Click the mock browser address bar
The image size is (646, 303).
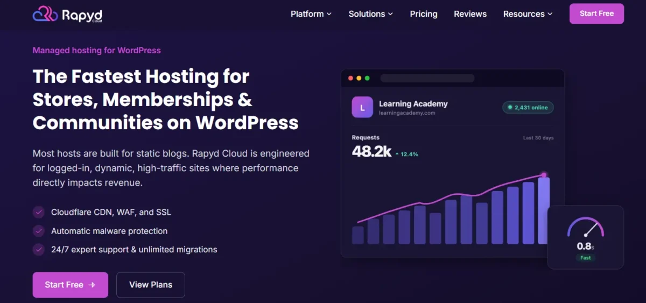click(x=427, y=78)
